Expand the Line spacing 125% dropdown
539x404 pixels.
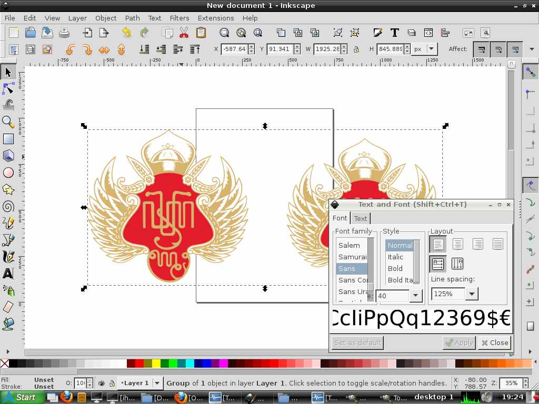tap(472, 294)
